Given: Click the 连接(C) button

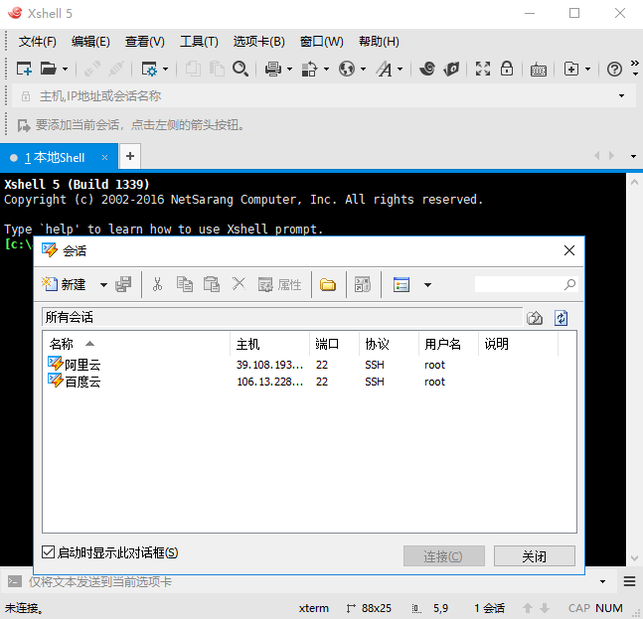Looking at the screenshot, I should [x=443, y=555].
